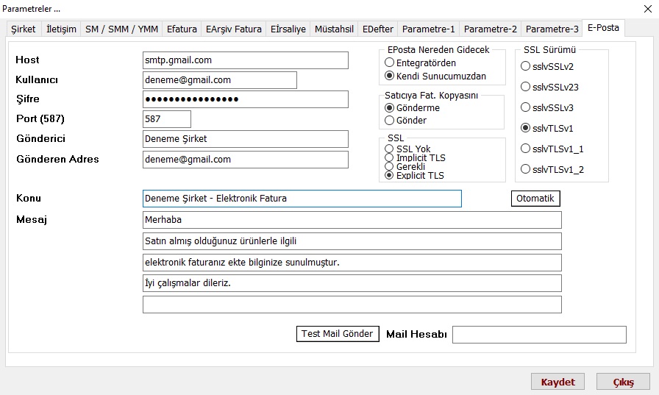This screenshot has height=395, width=659.
Task: Choose sslvSSLv3 SSL version
Action: [x=525, y=107]
